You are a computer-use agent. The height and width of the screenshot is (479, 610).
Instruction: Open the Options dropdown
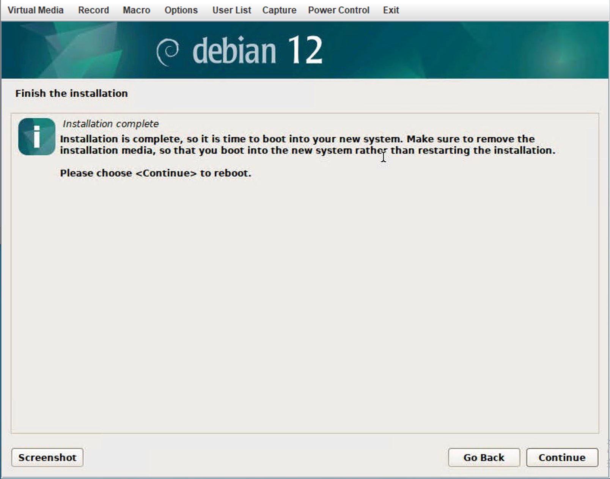(181, 10)
